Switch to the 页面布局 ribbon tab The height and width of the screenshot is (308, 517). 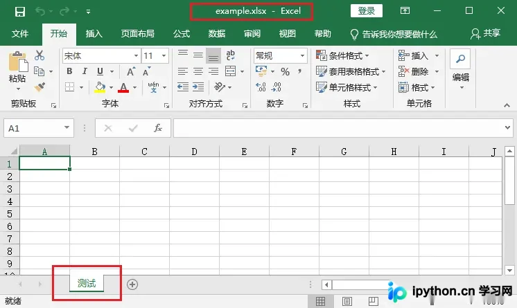(137, 34)
